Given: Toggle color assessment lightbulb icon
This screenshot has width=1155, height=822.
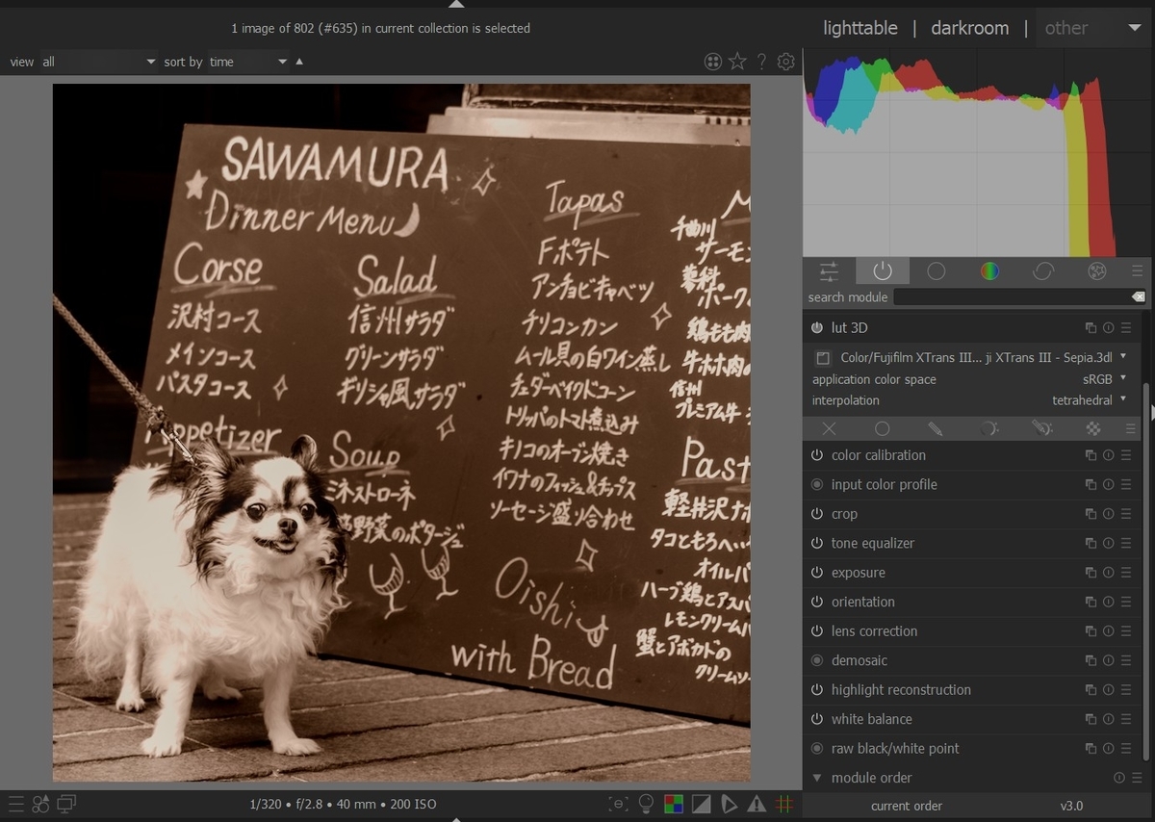Looking at the screenshot, I should [646, 804].
